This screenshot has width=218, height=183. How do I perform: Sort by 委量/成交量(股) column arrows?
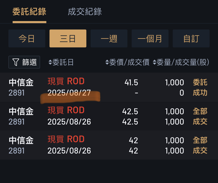(154, 62)
